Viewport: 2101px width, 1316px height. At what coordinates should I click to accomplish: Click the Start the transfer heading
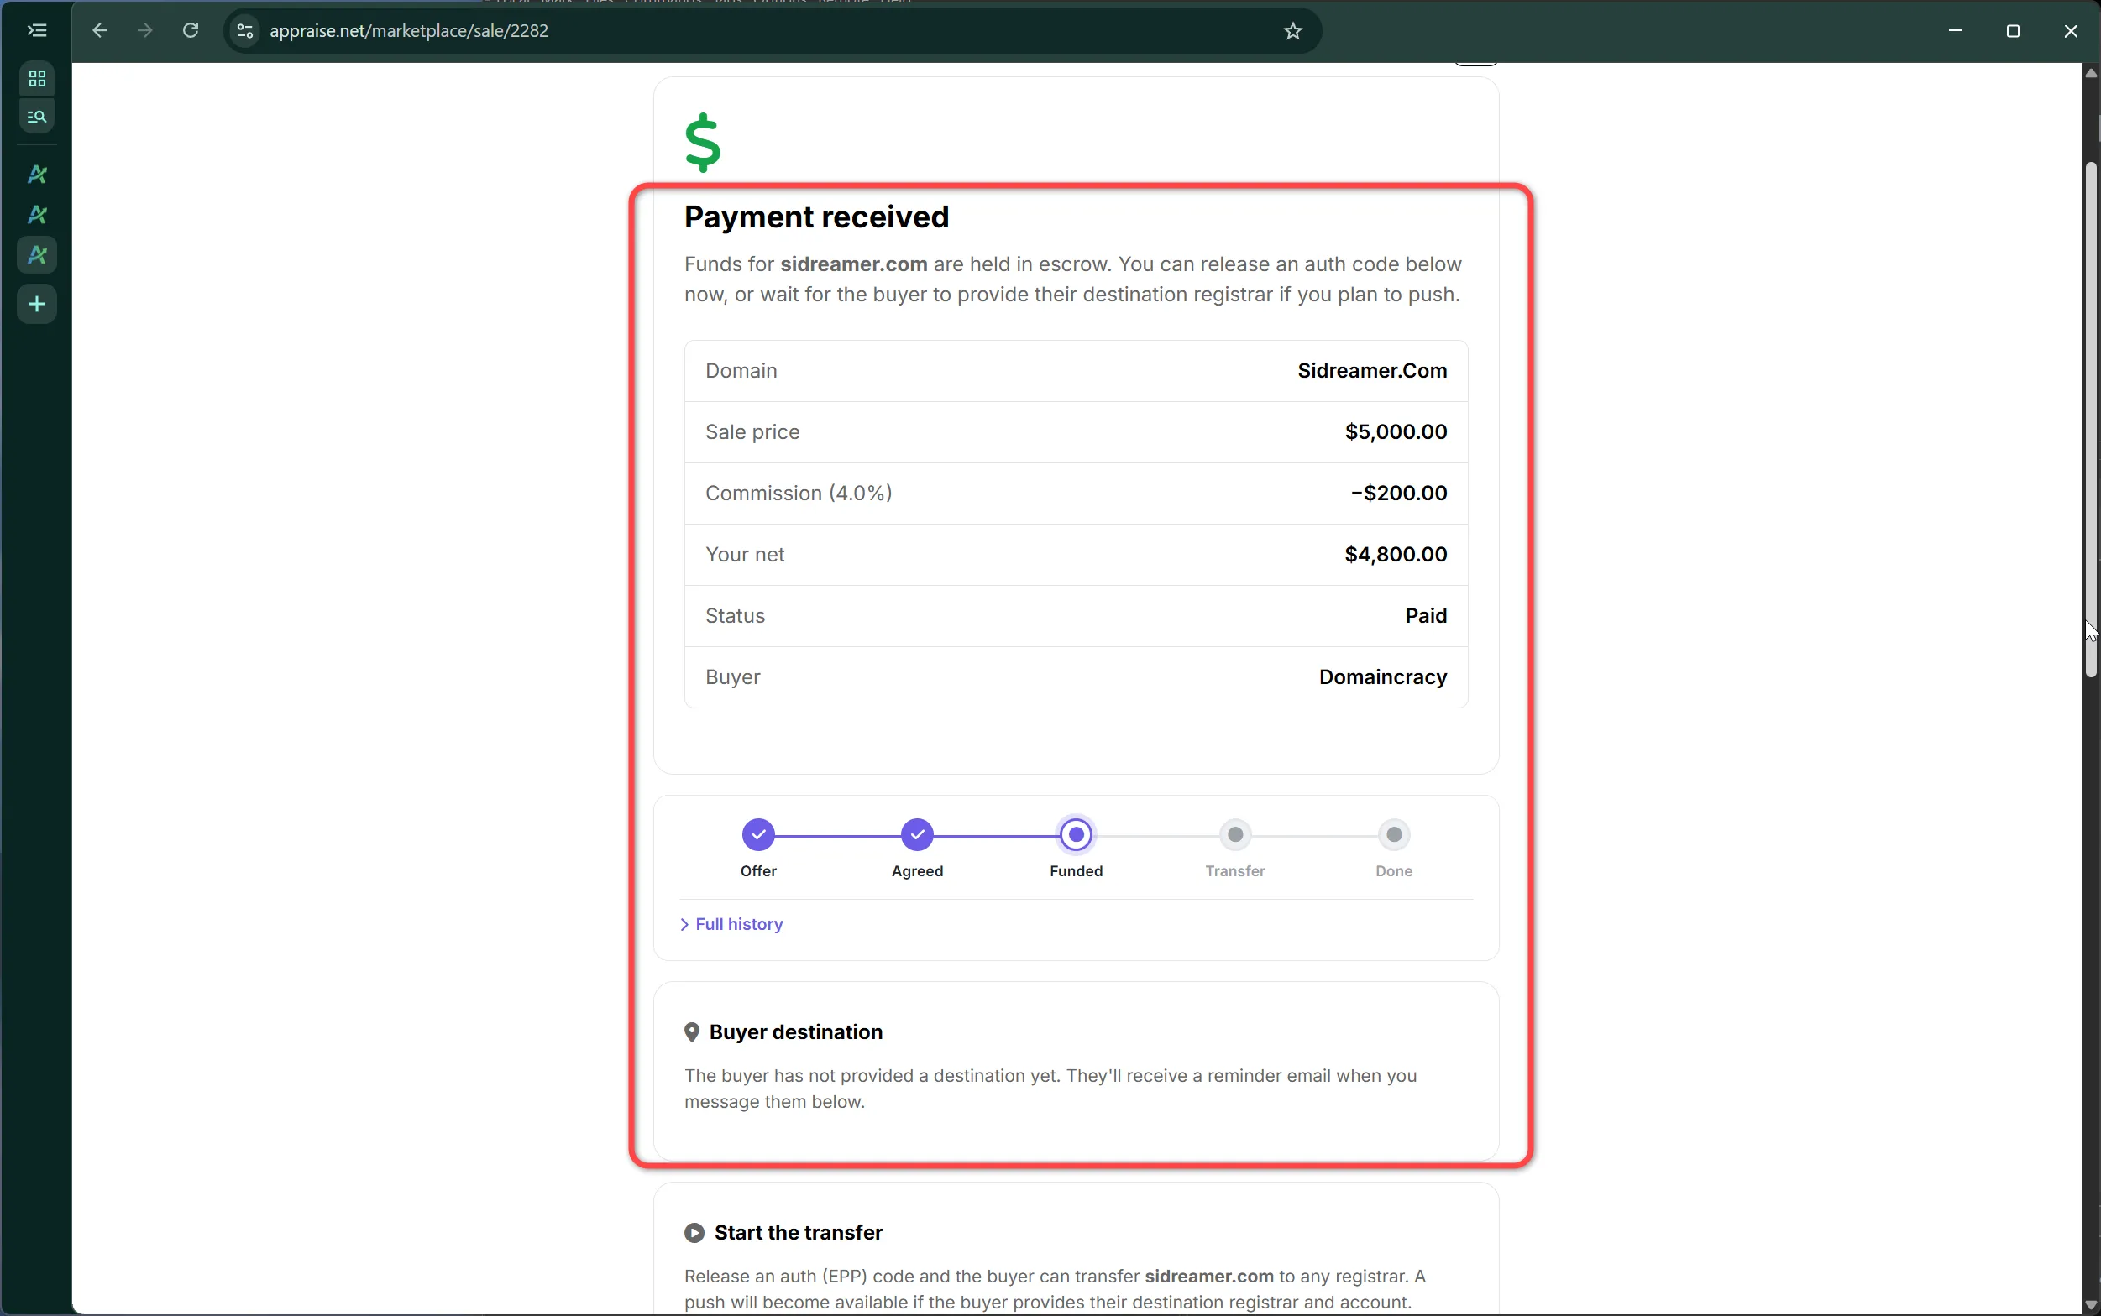799,1232
